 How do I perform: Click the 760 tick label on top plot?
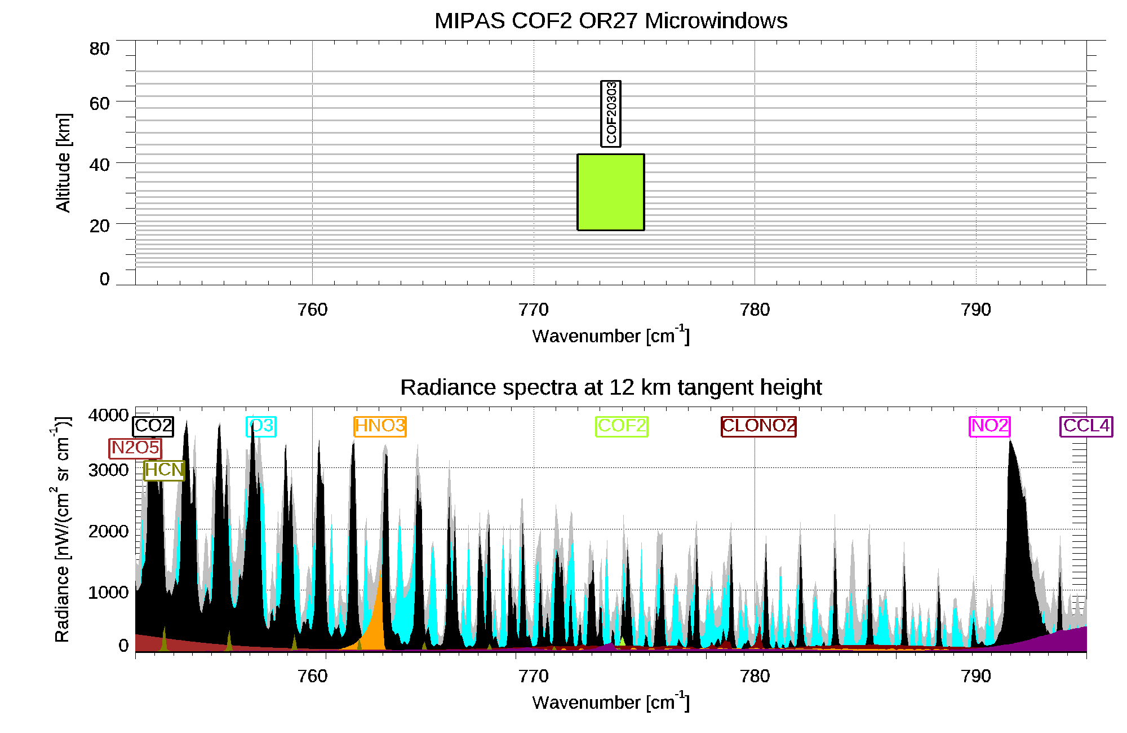pos(312,310)
